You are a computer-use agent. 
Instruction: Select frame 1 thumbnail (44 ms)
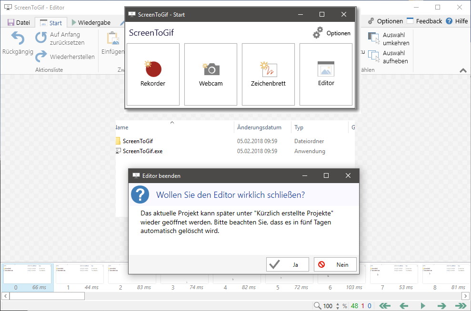(80, 278)
